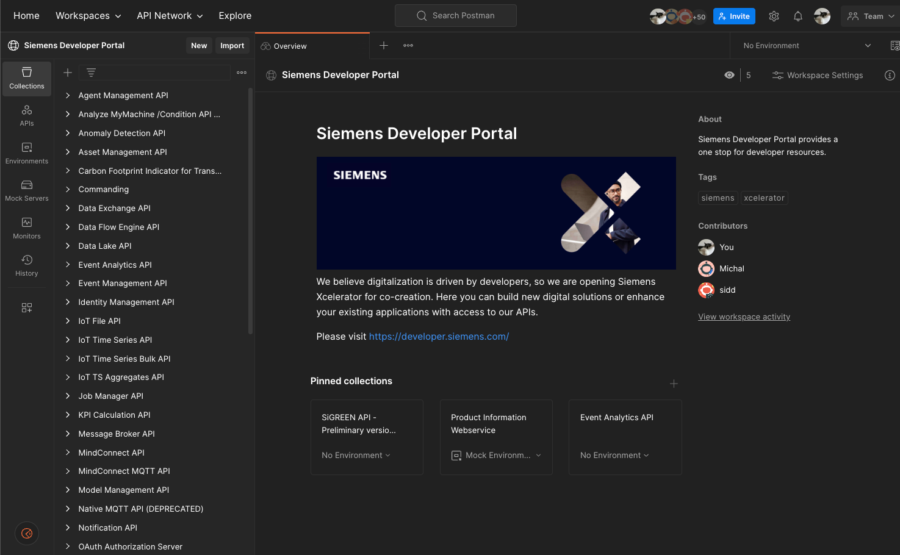
Task: Open Event Analytics API card environment dropdown
Action: (614, 456)
